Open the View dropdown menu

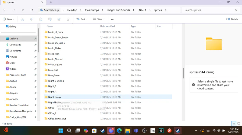pos(99,19)
